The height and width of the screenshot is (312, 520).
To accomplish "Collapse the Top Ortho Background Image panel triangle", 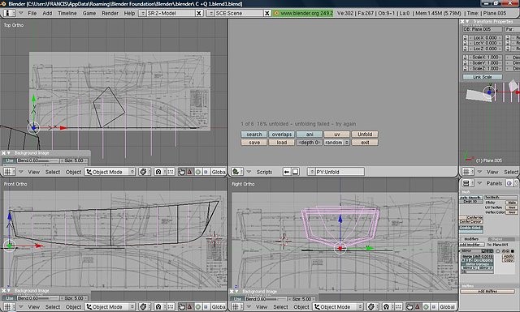I will tap(9, 153).
